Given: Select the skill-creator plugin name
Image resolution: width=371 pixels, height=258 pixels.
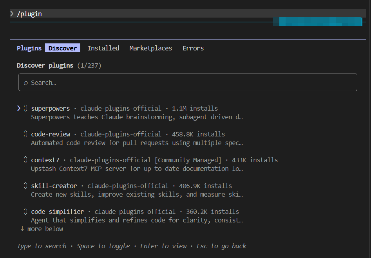Looking at the screenshot, I should (54, 186).
